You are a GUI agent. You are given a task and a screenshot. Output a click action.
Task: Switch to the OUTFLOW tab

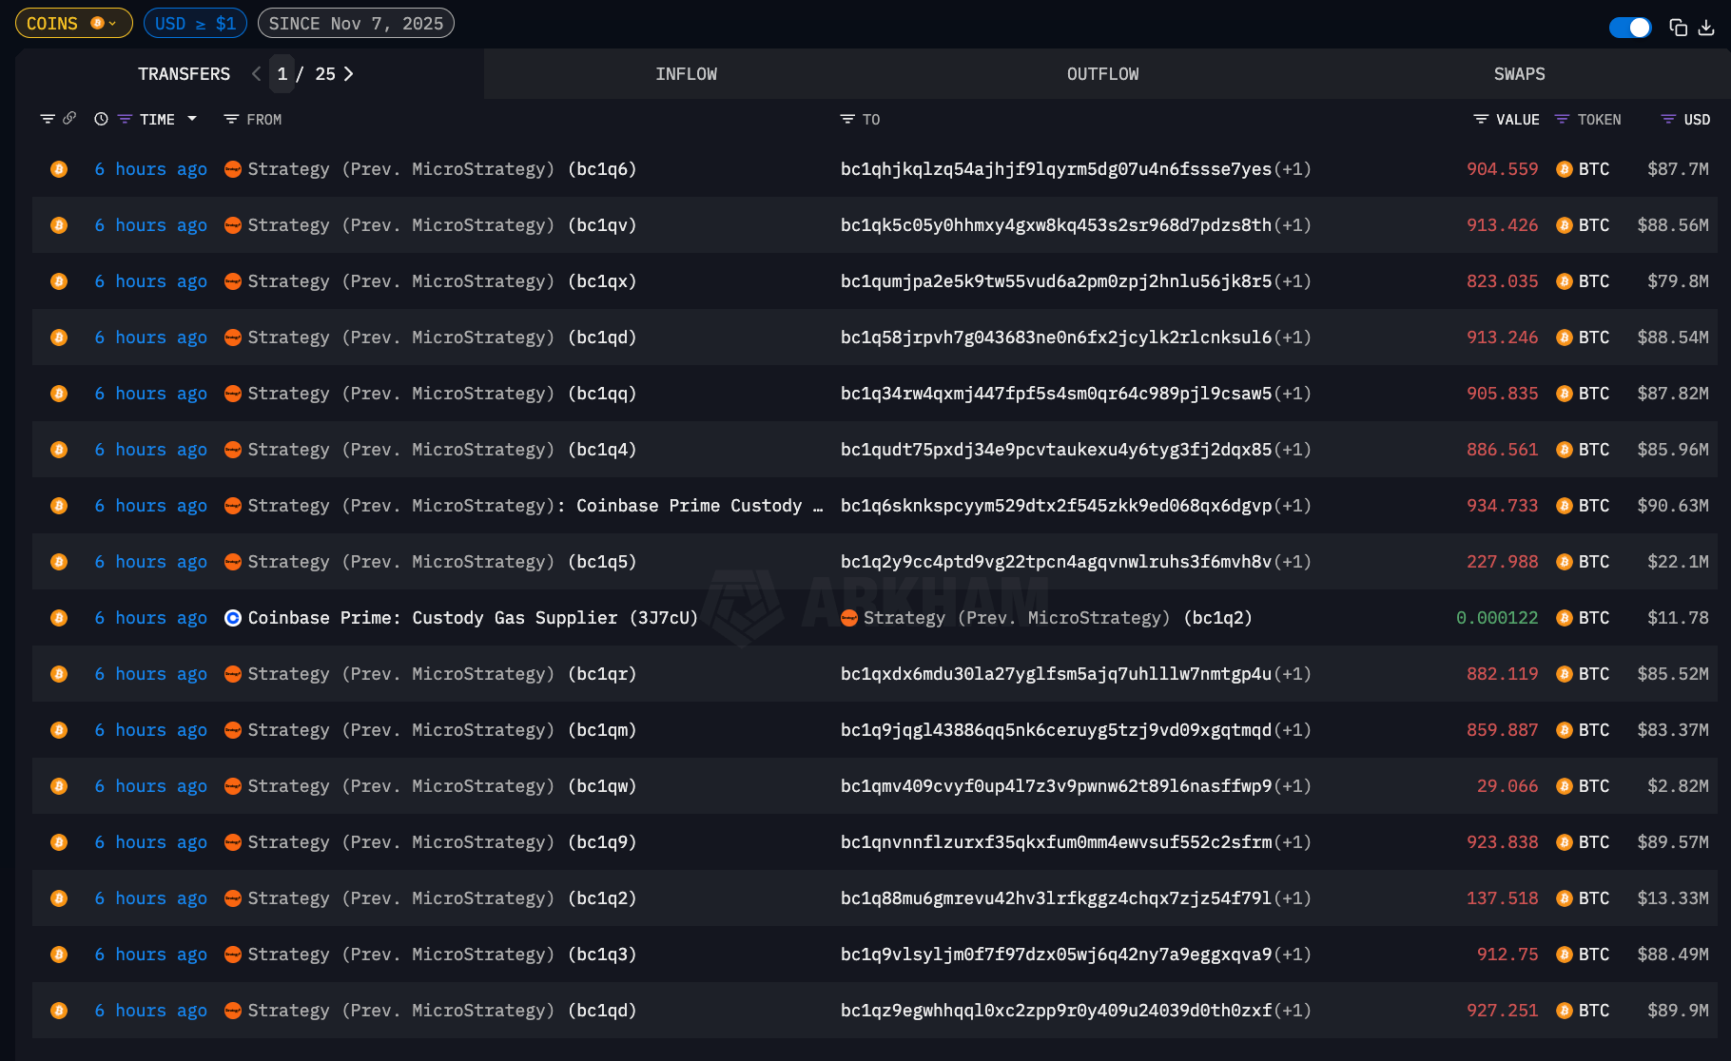coord(1102,74)
